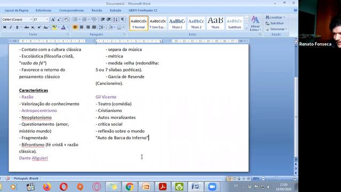This screenshot has height=192, width=341.
Task: Toggle italic formatting
Action: pos(11,27)
